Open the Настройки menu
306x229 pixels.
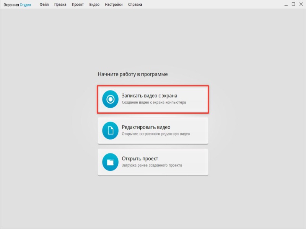click(x=114, y=5)
